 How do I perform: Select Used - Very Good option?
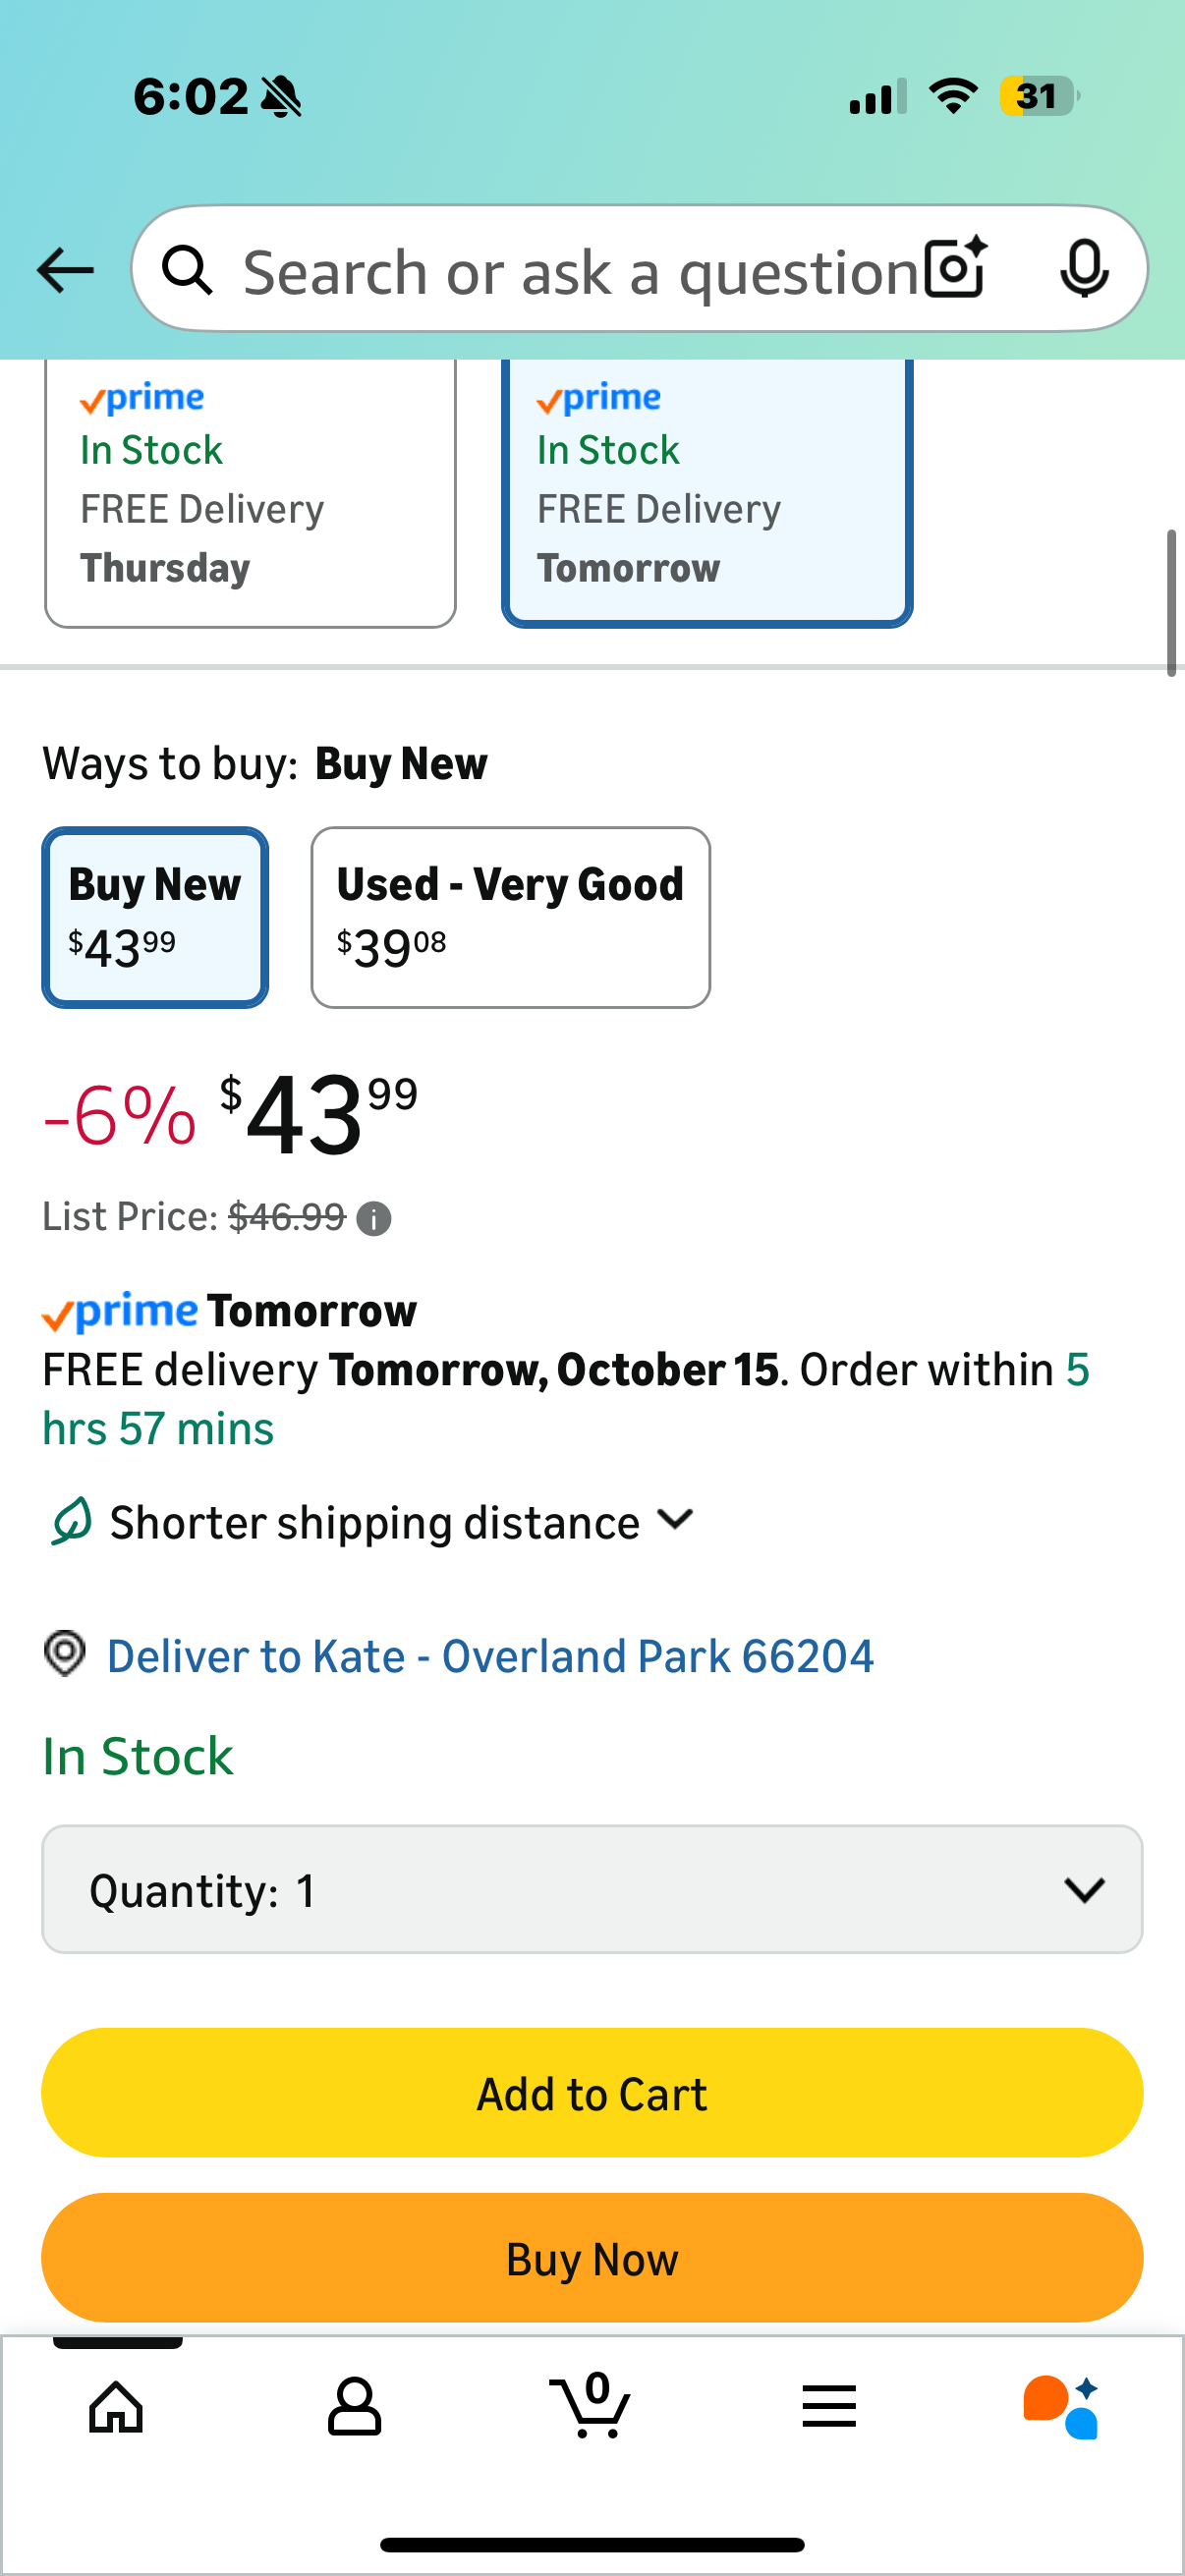point(510,917)
